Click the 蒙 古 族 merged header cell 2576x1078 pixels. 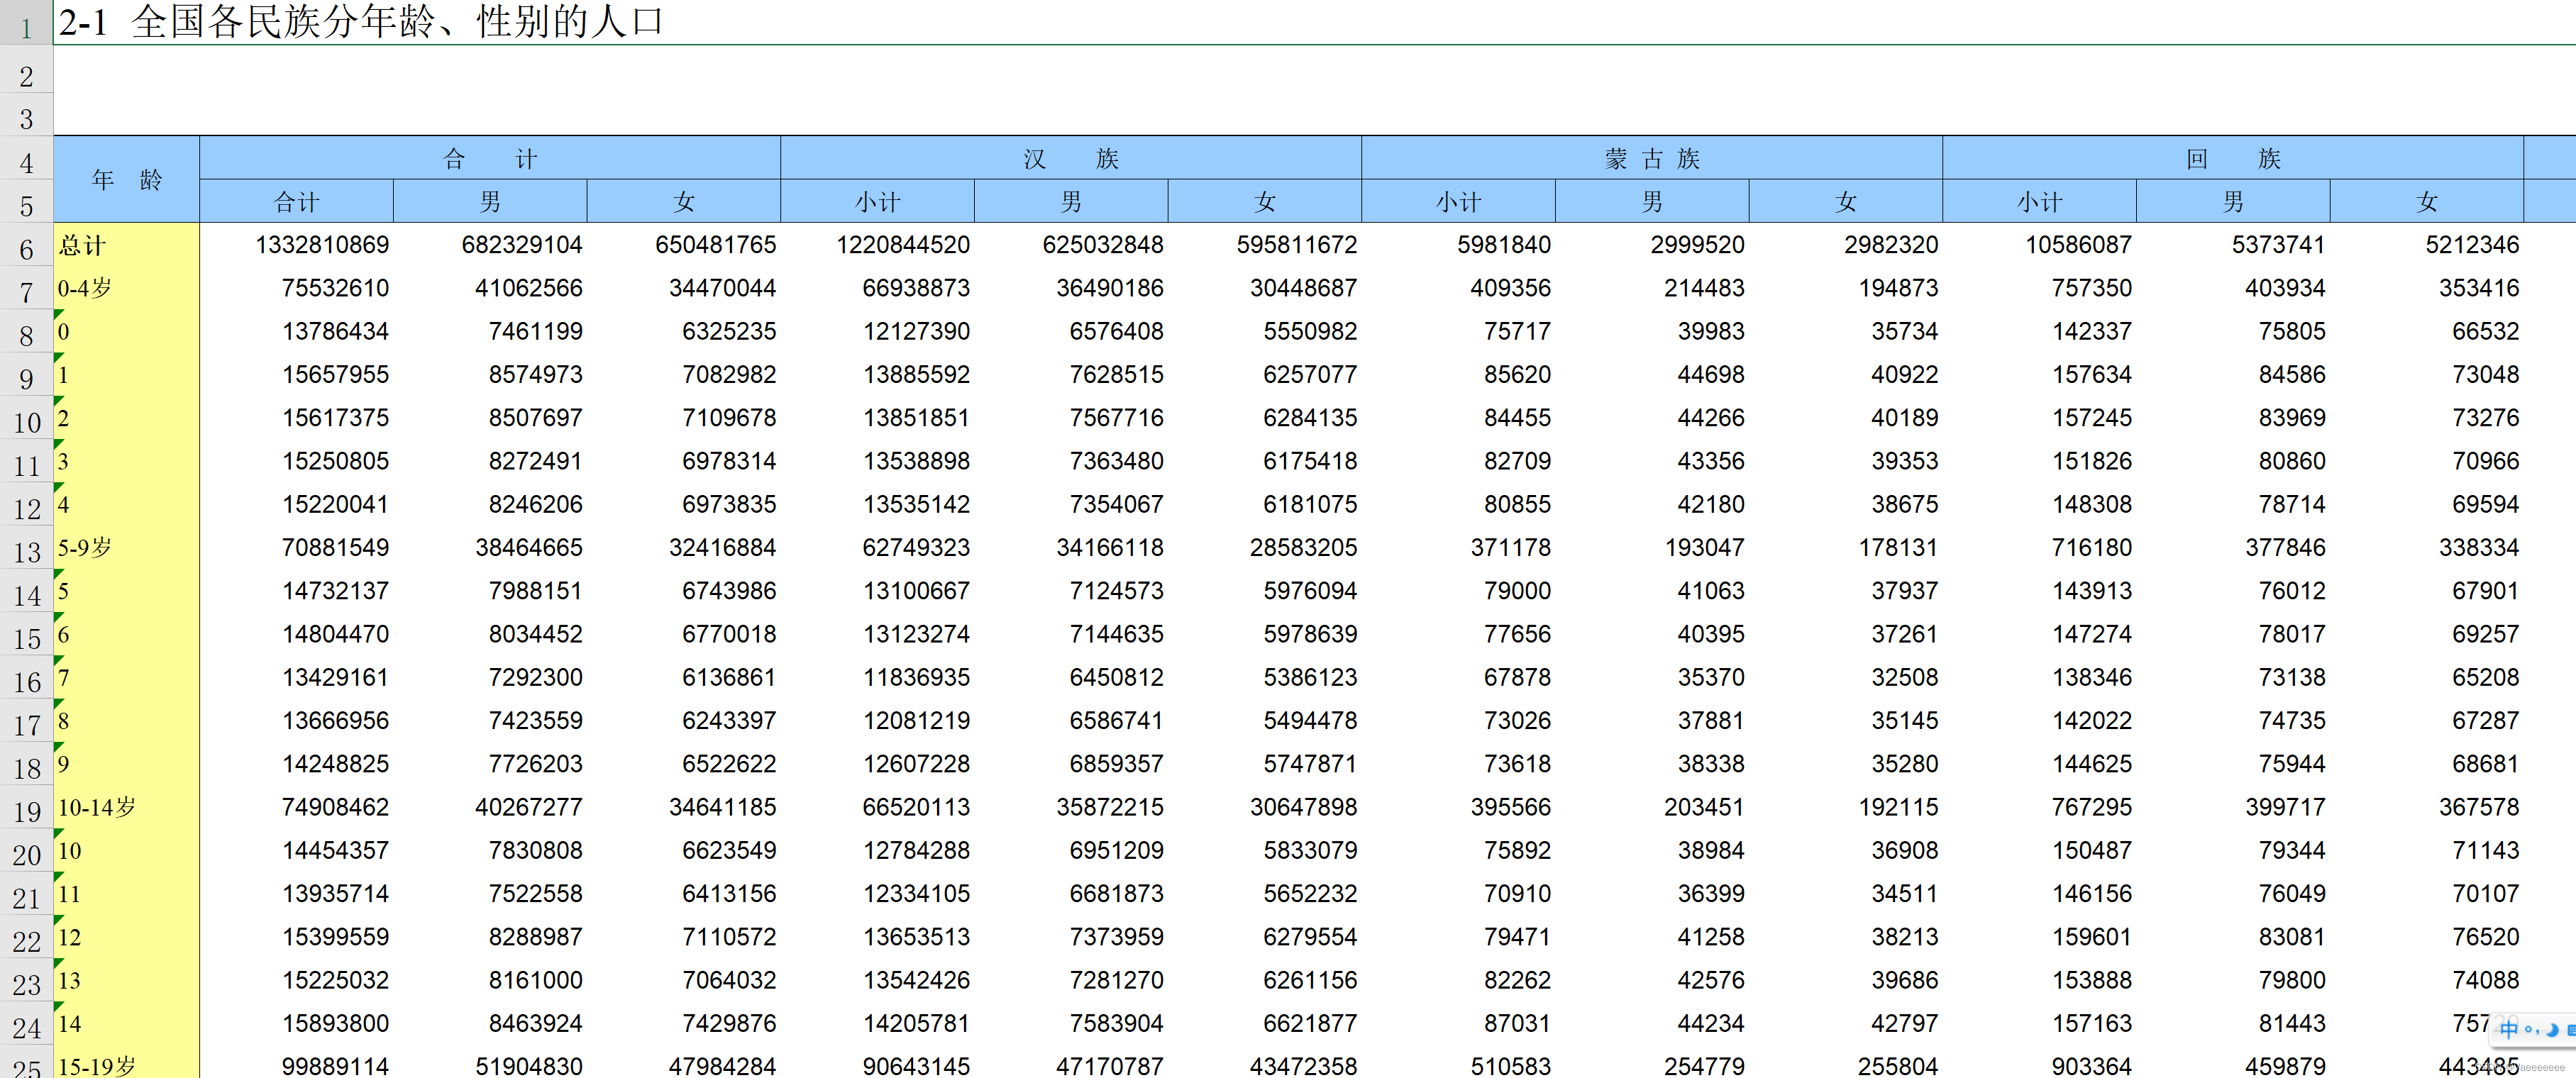point(1651,159)
